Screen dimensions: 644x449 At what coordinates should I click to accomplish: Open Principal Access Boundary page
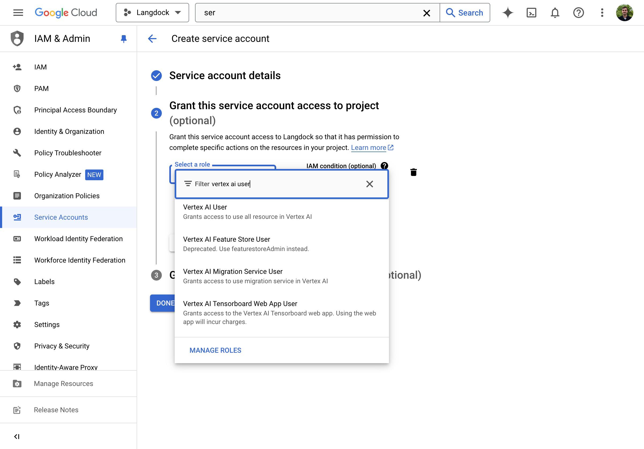68,110
